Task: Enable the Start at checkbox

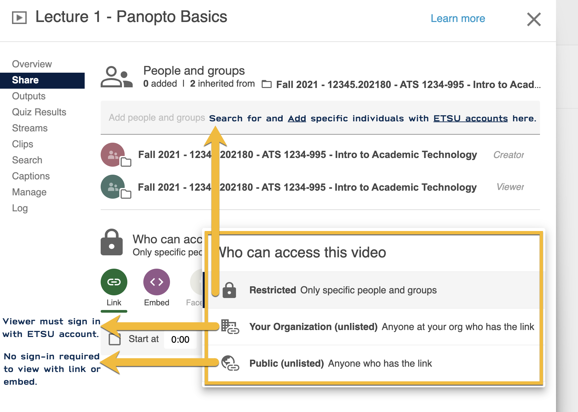Action: click(115, 339)
